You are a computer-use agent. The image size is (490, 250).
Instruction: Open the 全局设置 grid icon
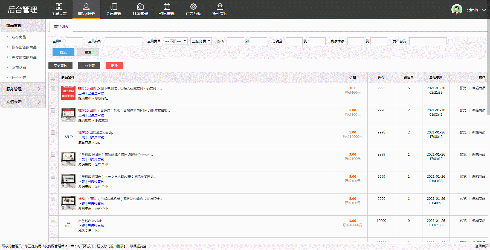pyautogui.click(x=59, y=7)
